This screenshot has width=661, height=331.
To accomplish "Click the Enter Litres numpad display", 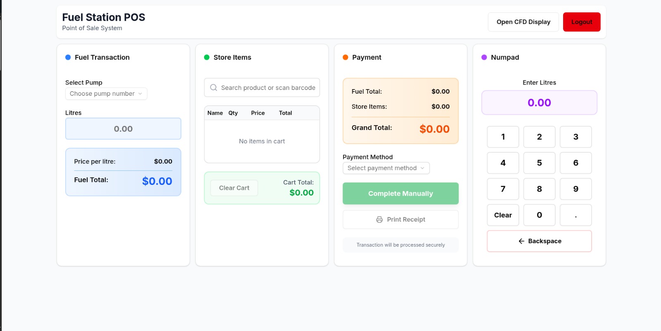I will point(539,103).
